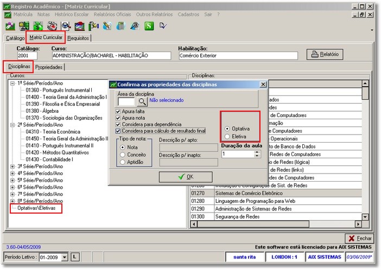
Task: Switch to the Requisitos tab
Action: pyautogui.click(x=79, y=38)
